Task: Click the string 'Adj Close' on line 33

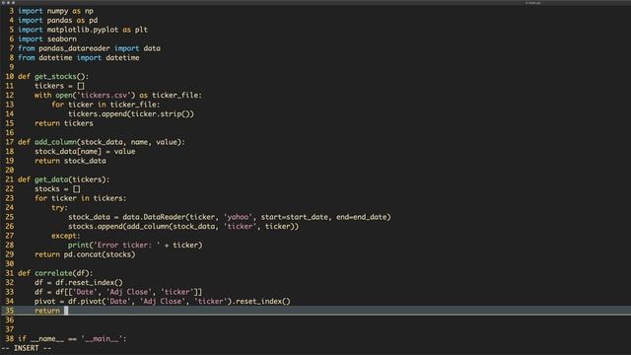Action: 129,292
